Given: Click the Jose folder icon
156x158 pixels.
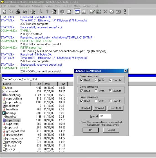Looking at the screenshot, I should (4, 88).
